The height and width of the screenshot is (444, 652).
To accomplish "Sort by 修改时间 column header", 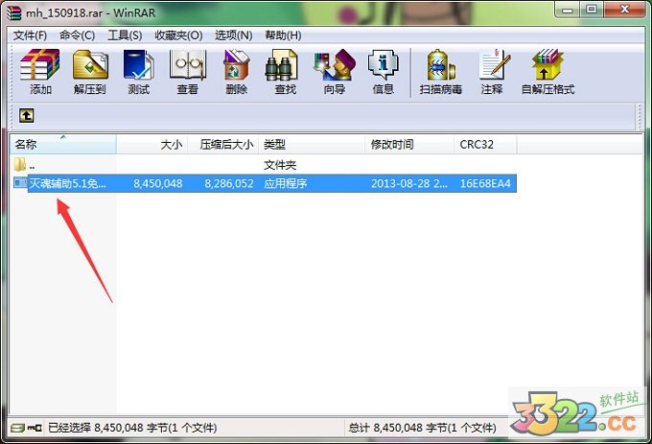I will pos(409,144).
